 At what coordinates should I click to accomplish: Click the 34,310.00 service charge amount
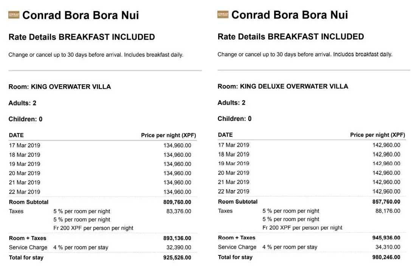388,247
